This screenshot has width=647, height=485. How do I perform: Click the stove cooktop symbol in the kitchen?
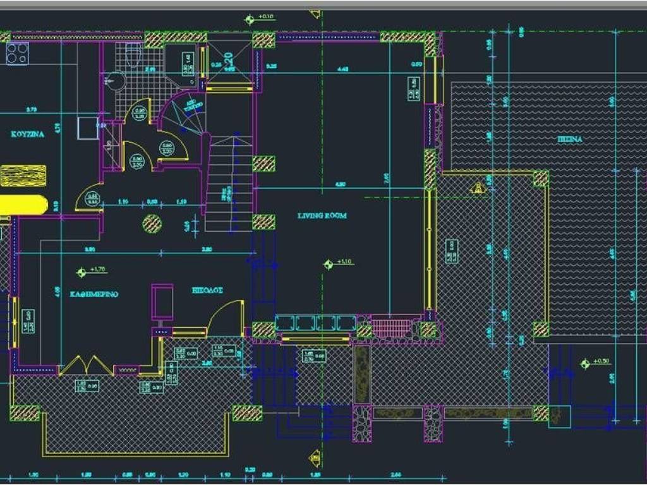tap(17, 53)
